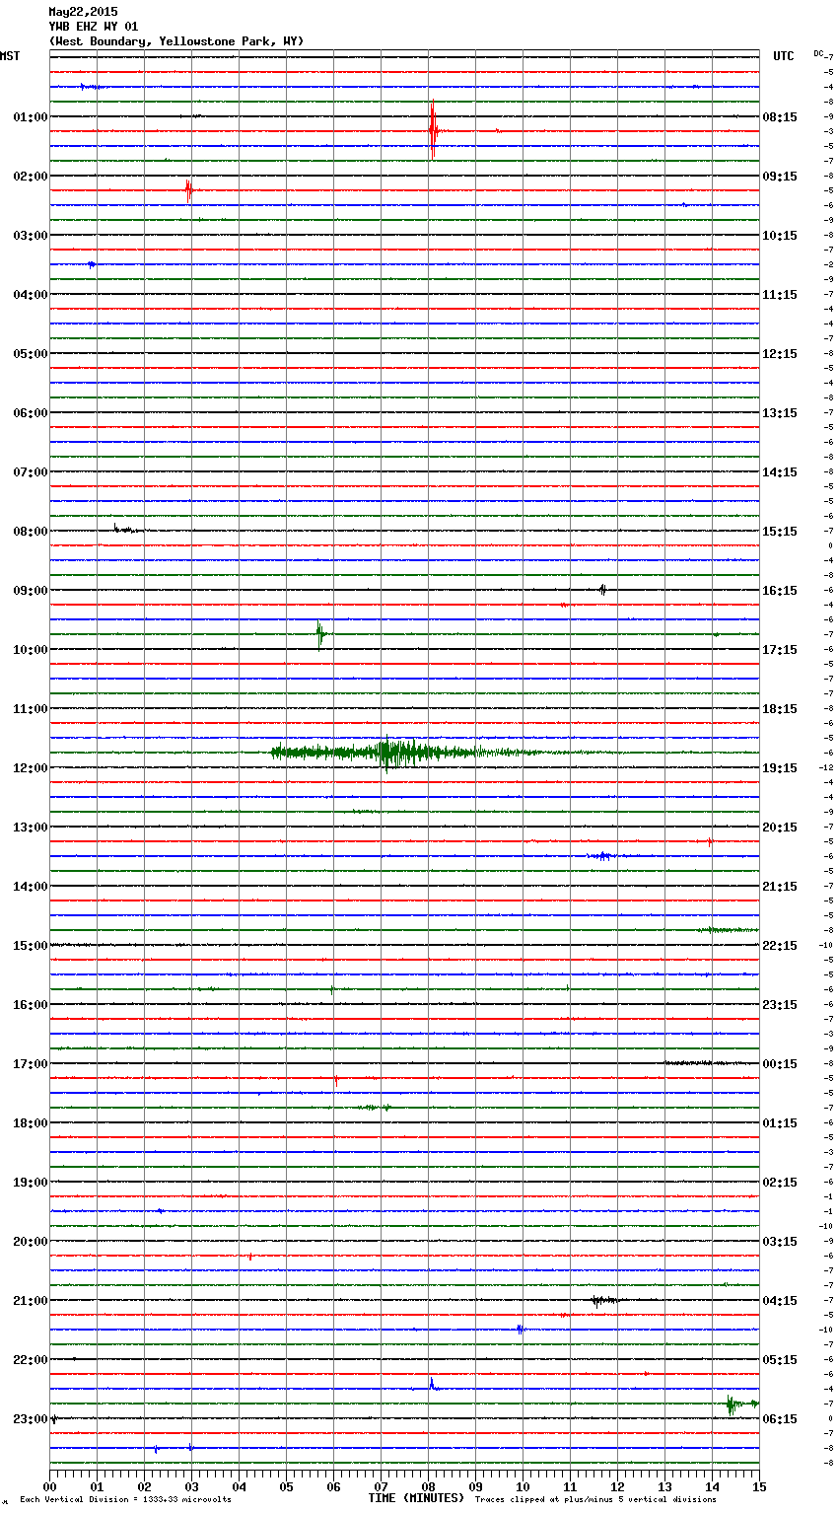
Task: Click minute-axis tick label "05"
Action: pyautogui.click(x=286, y=1486)
